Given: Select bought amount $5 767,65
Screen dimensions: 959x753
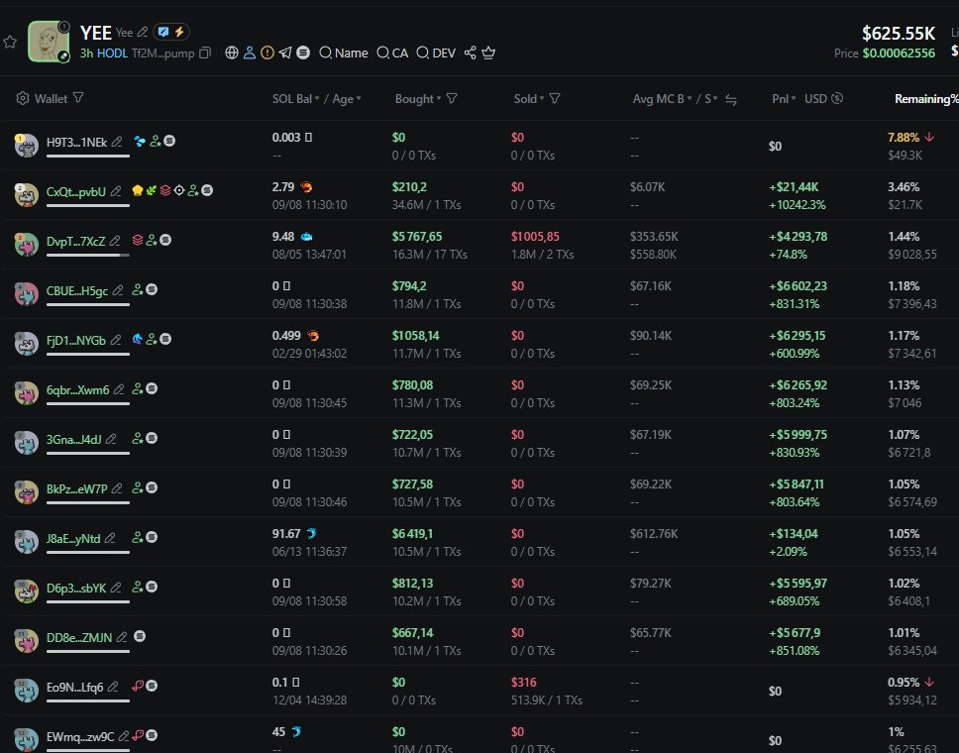Looking at the screenshot, I should 417,237.
